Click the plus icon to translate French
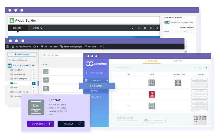Viewport: 217px width, 136px height. tap(185, 32)
